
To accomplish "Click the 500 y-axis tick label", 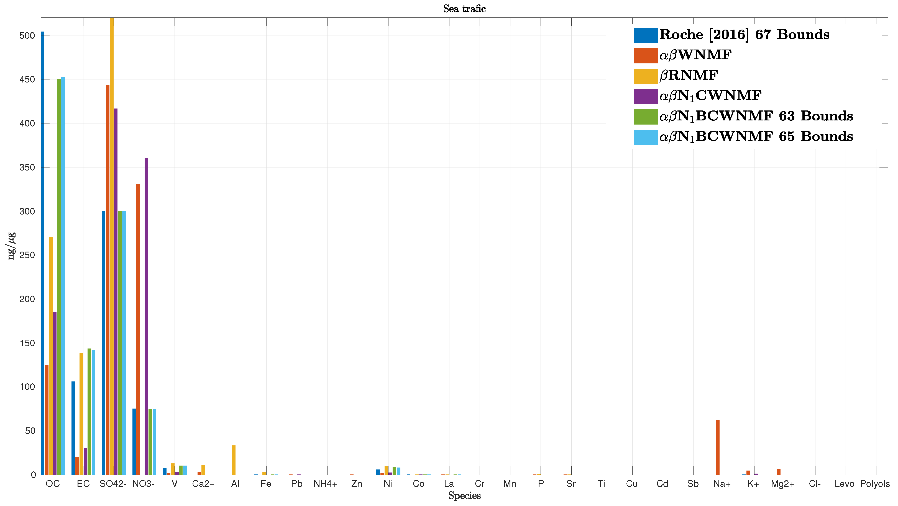I will (27, 35).
